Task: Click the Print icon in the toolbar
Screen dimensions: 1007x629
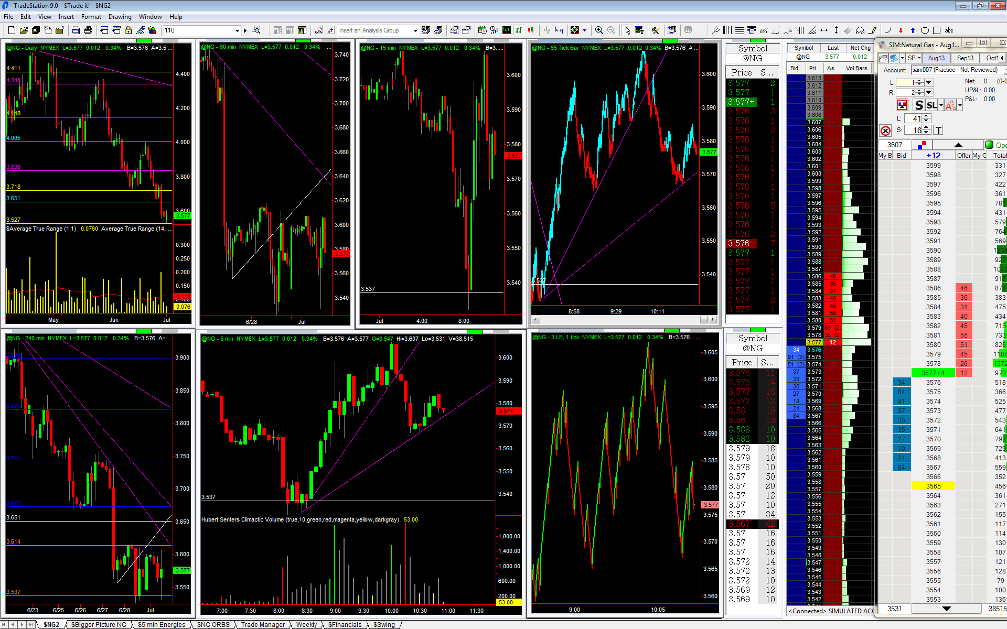Action: coord(88,30)
